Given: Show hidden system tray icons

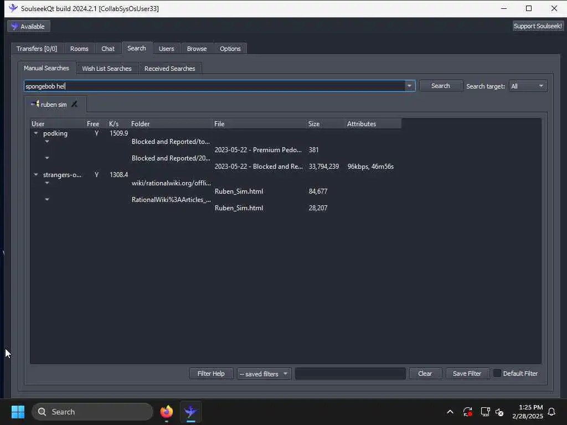Looking at the screenshot, I should pos(450,412).
